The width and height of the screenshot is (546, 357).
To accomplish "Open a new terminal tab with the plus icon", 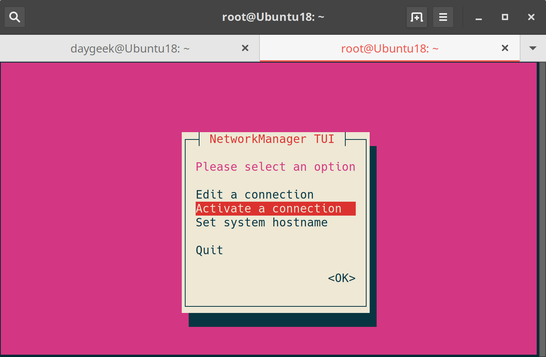I will (416, 17).
